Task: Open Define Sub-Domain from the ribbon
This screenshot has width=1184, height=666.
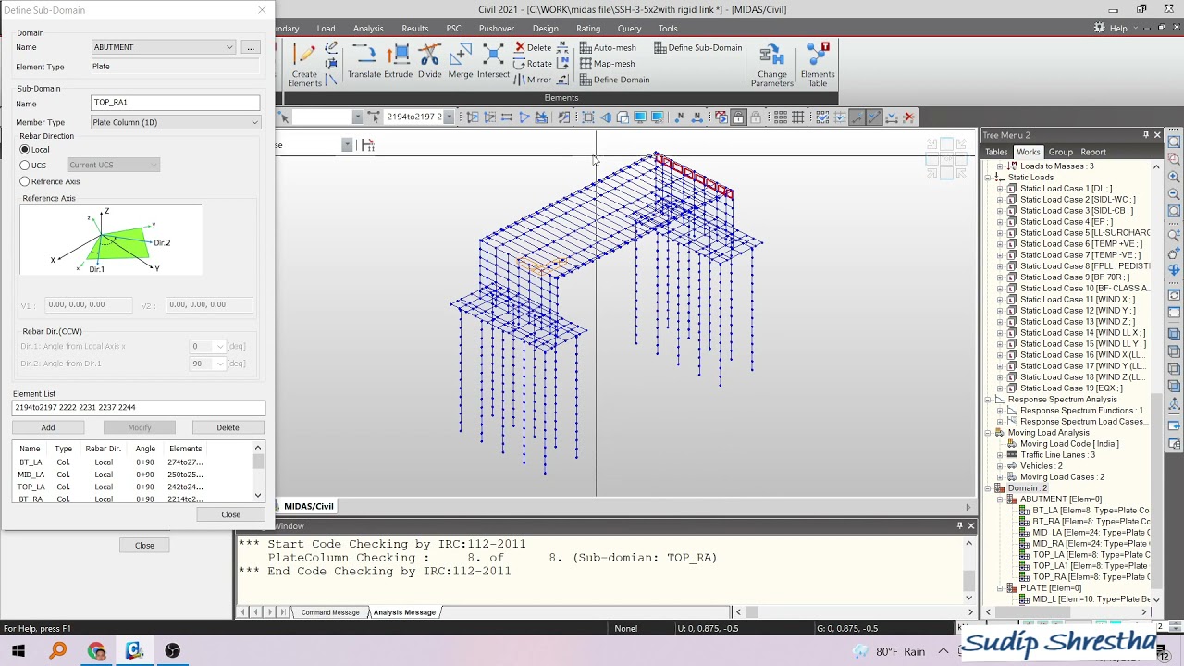Action: [697, 47]
